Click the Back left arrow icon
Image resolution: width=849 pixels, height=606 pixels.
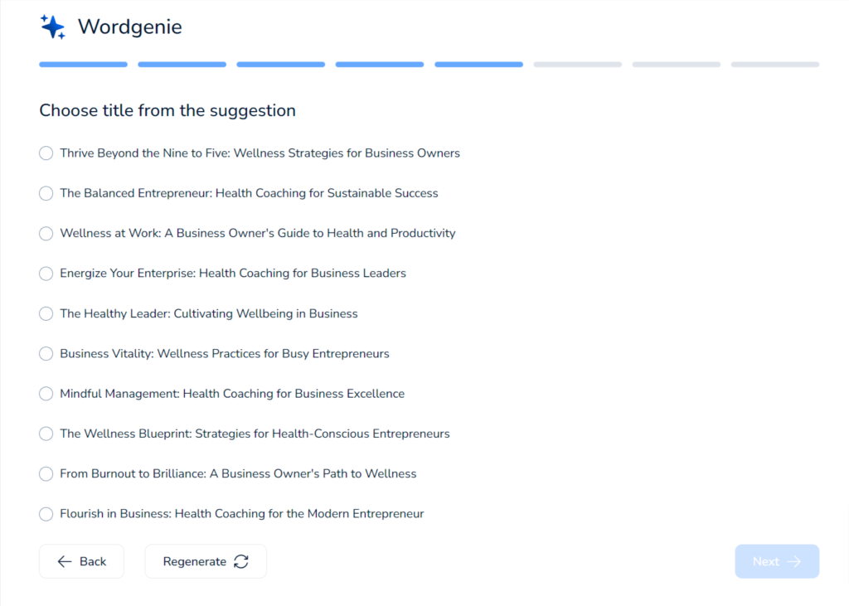tap(65, 561)
